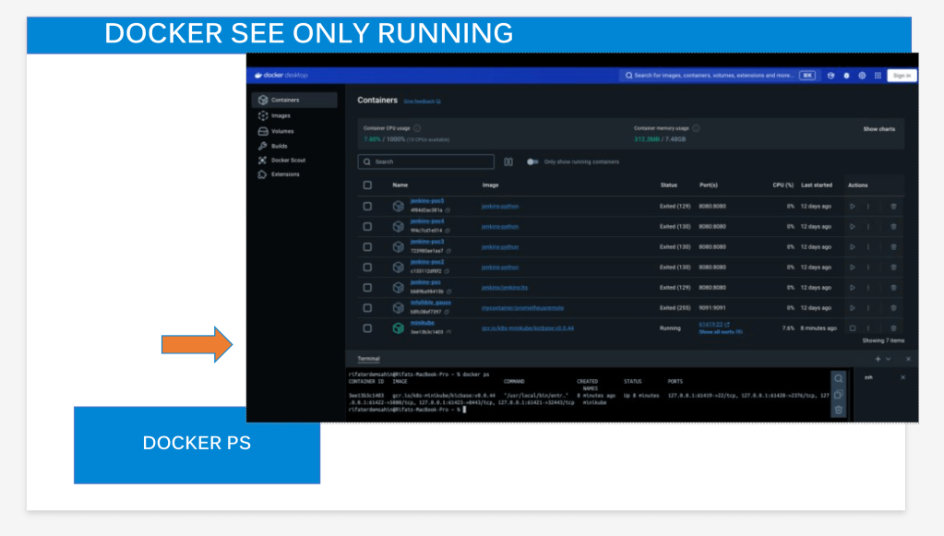Collapse the Terminal panel with chevron

889,359
